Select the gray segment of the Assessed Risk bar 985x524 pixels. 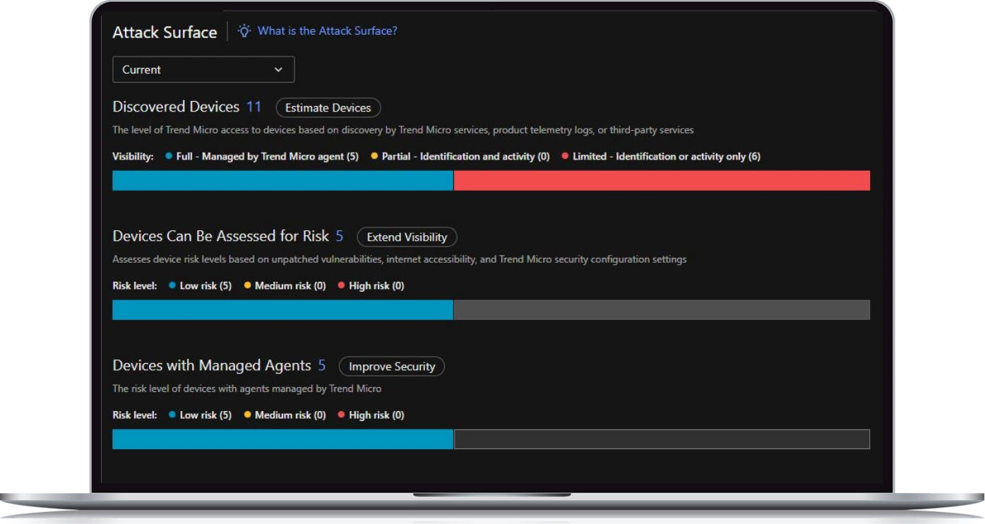click(661, 310)
